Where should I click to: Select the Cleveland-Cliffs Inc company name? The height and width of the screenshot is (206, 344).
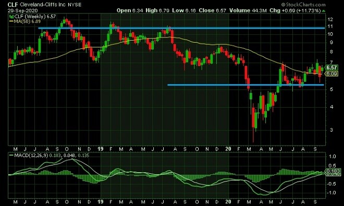(43, 5)
